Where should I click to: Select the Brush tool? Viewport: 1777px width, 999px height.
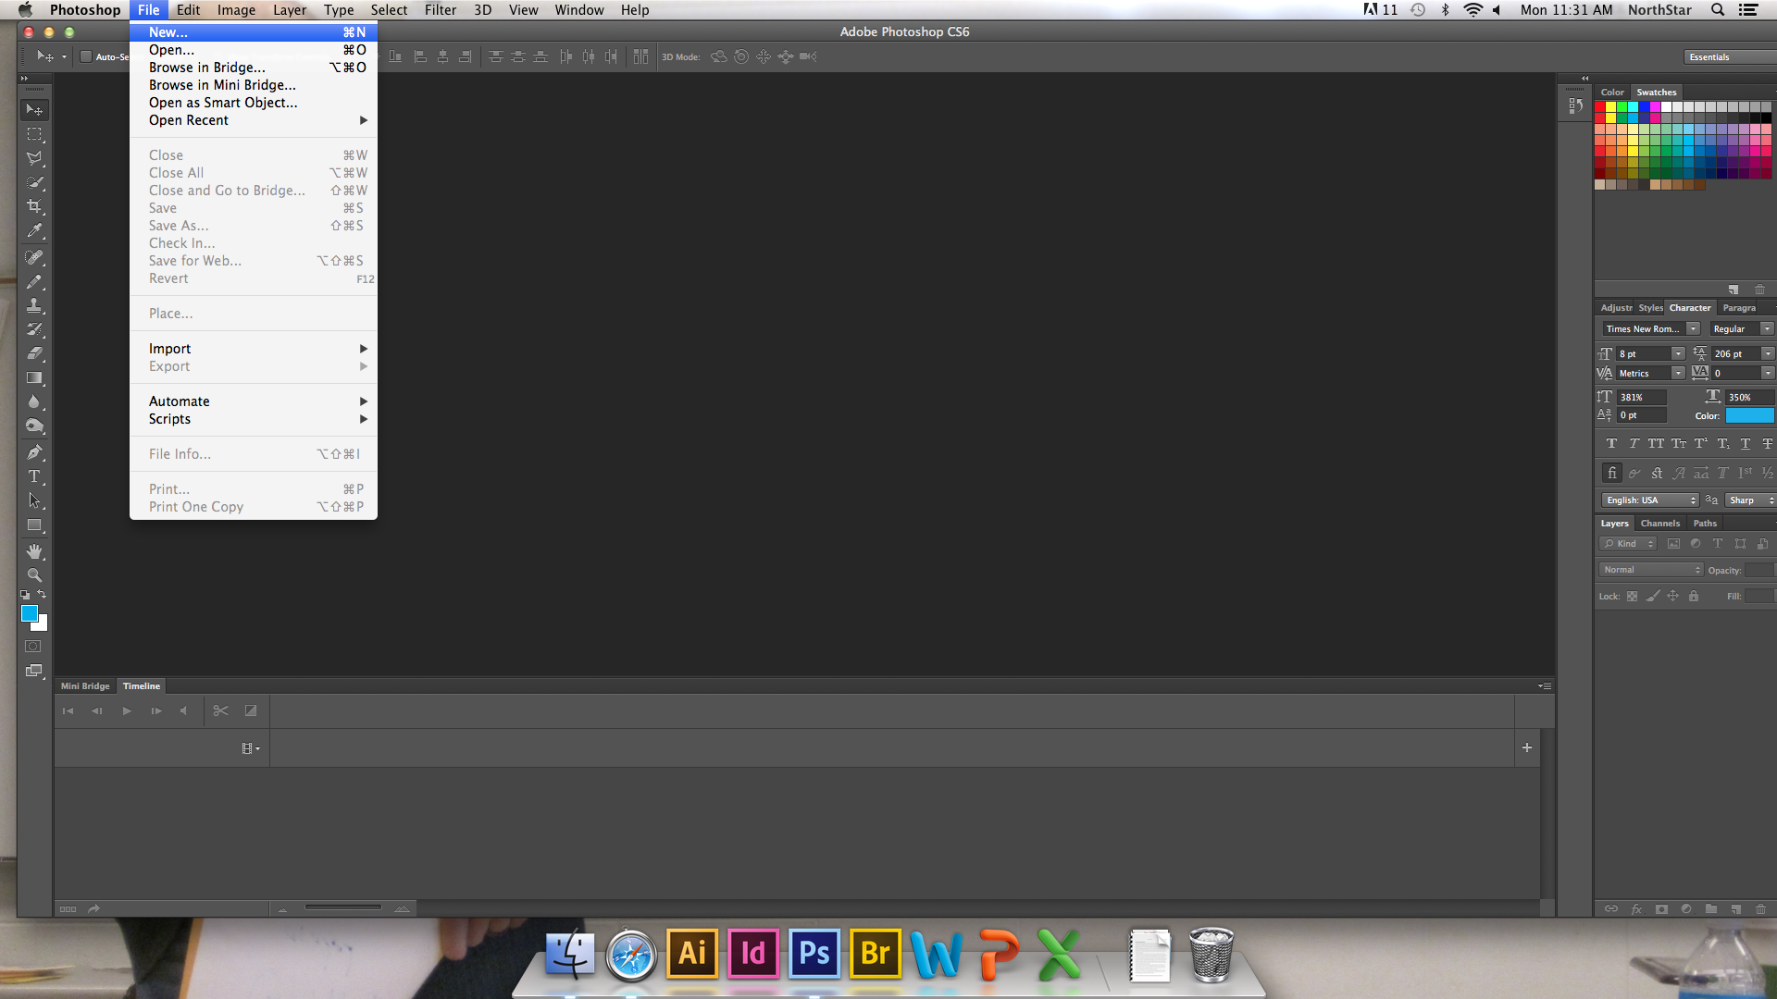pyautogui.click(x=34, y=281)
